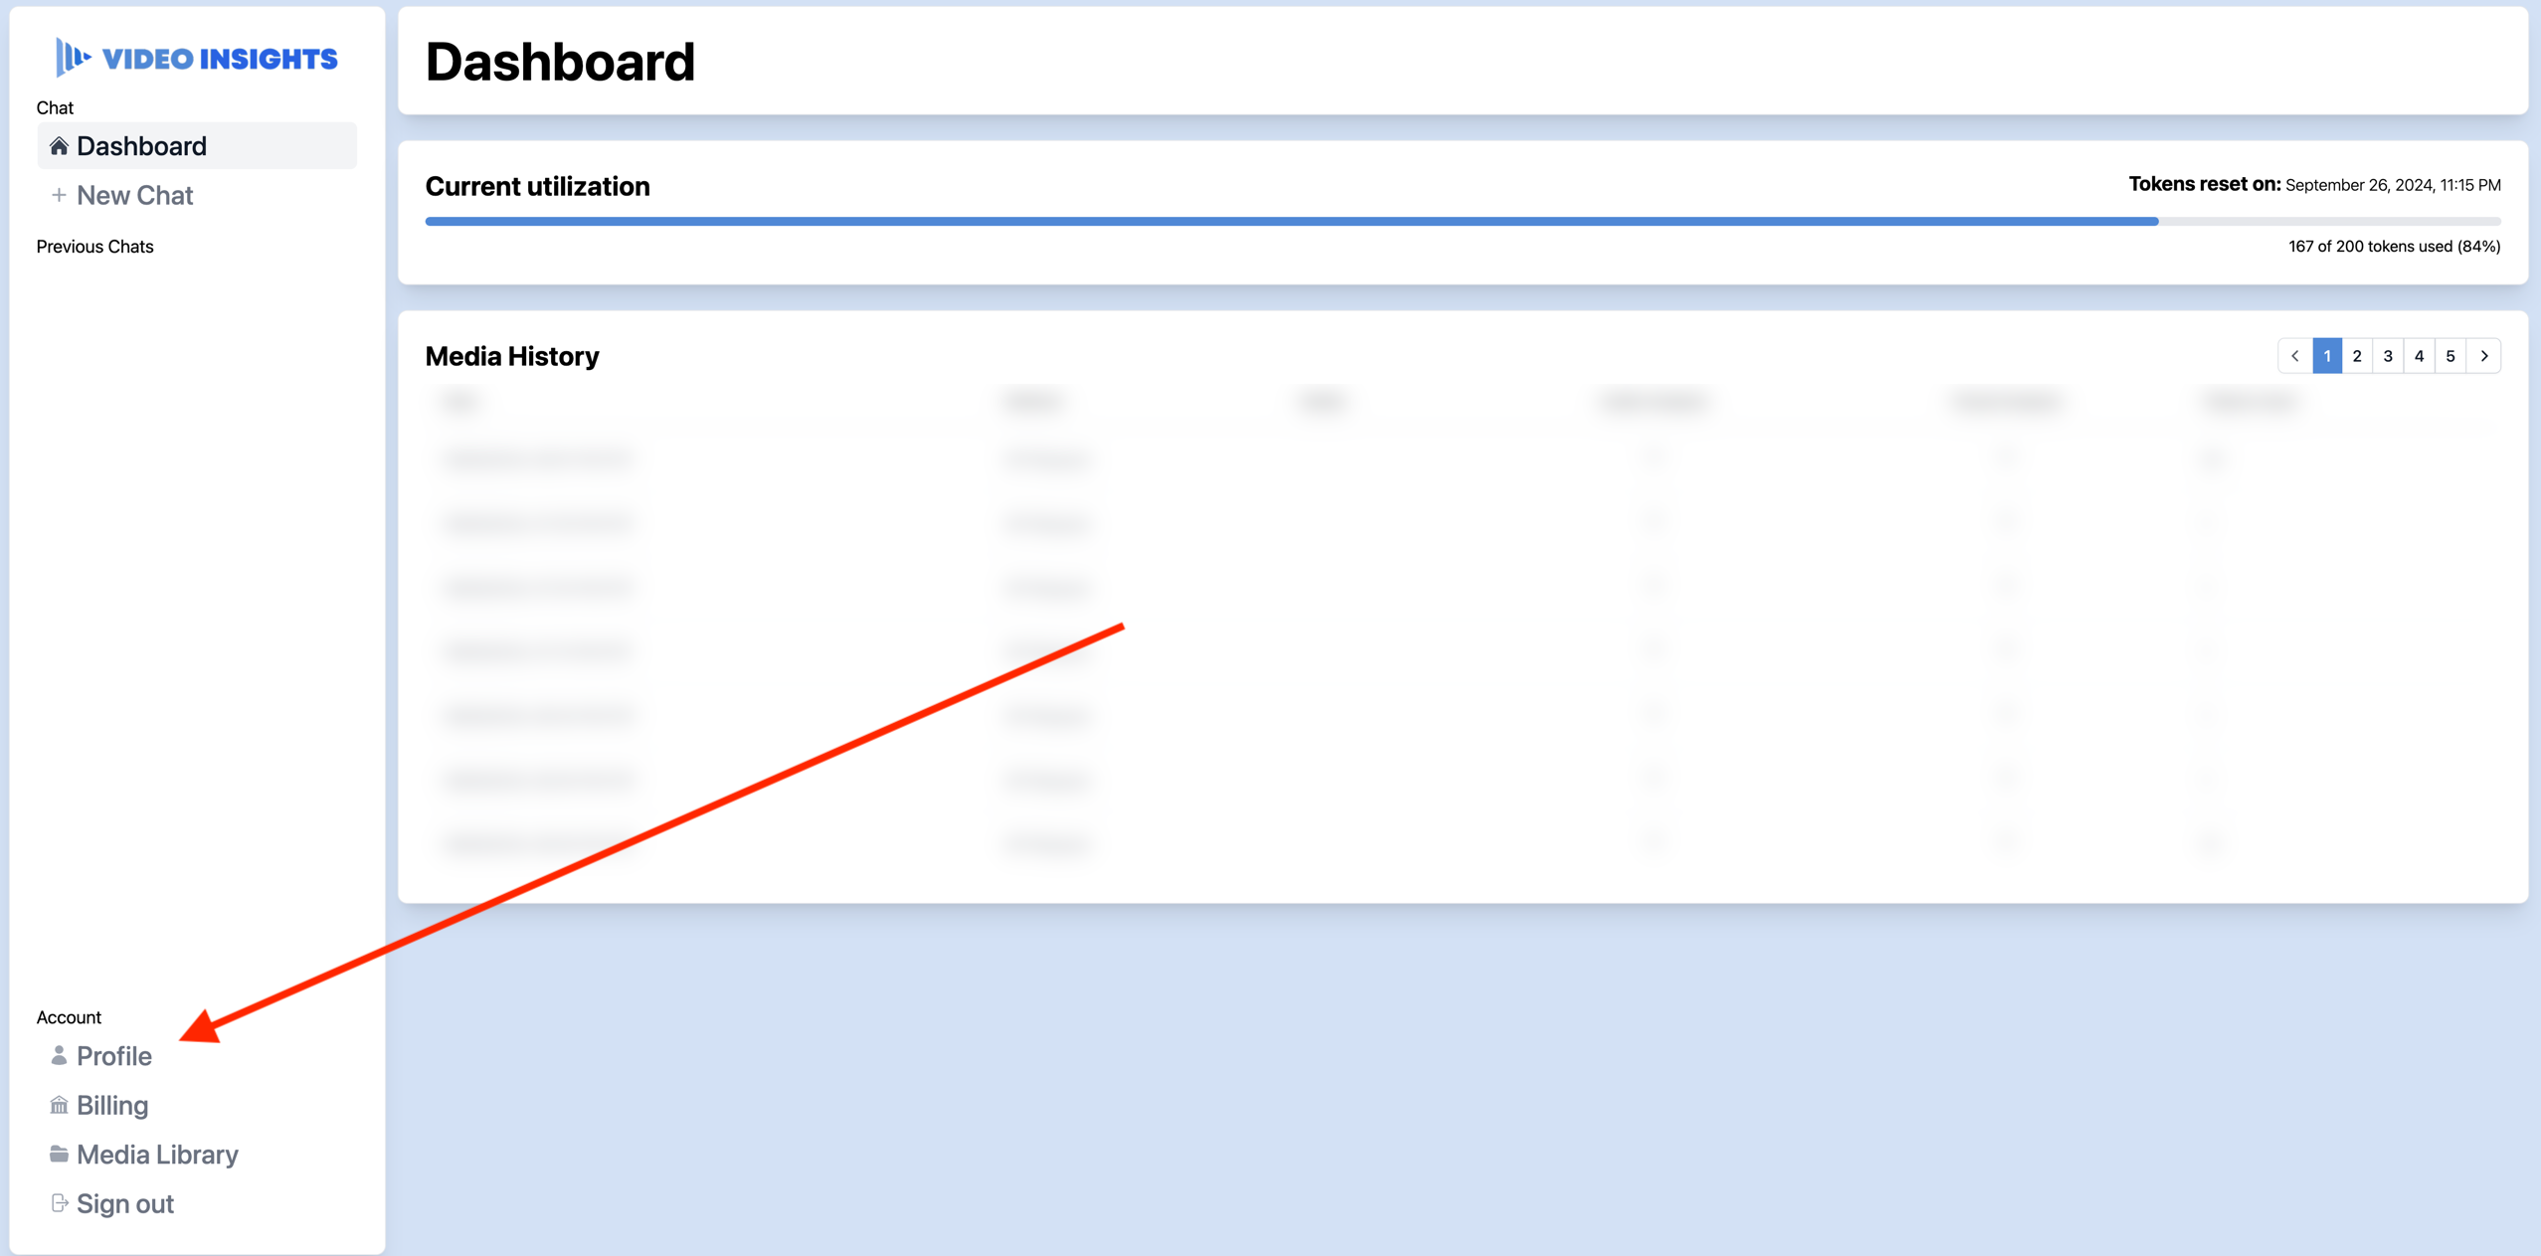The image size is (2541, 1256).
Task: Open the Profile settings page
Action: coord(113,1055)
